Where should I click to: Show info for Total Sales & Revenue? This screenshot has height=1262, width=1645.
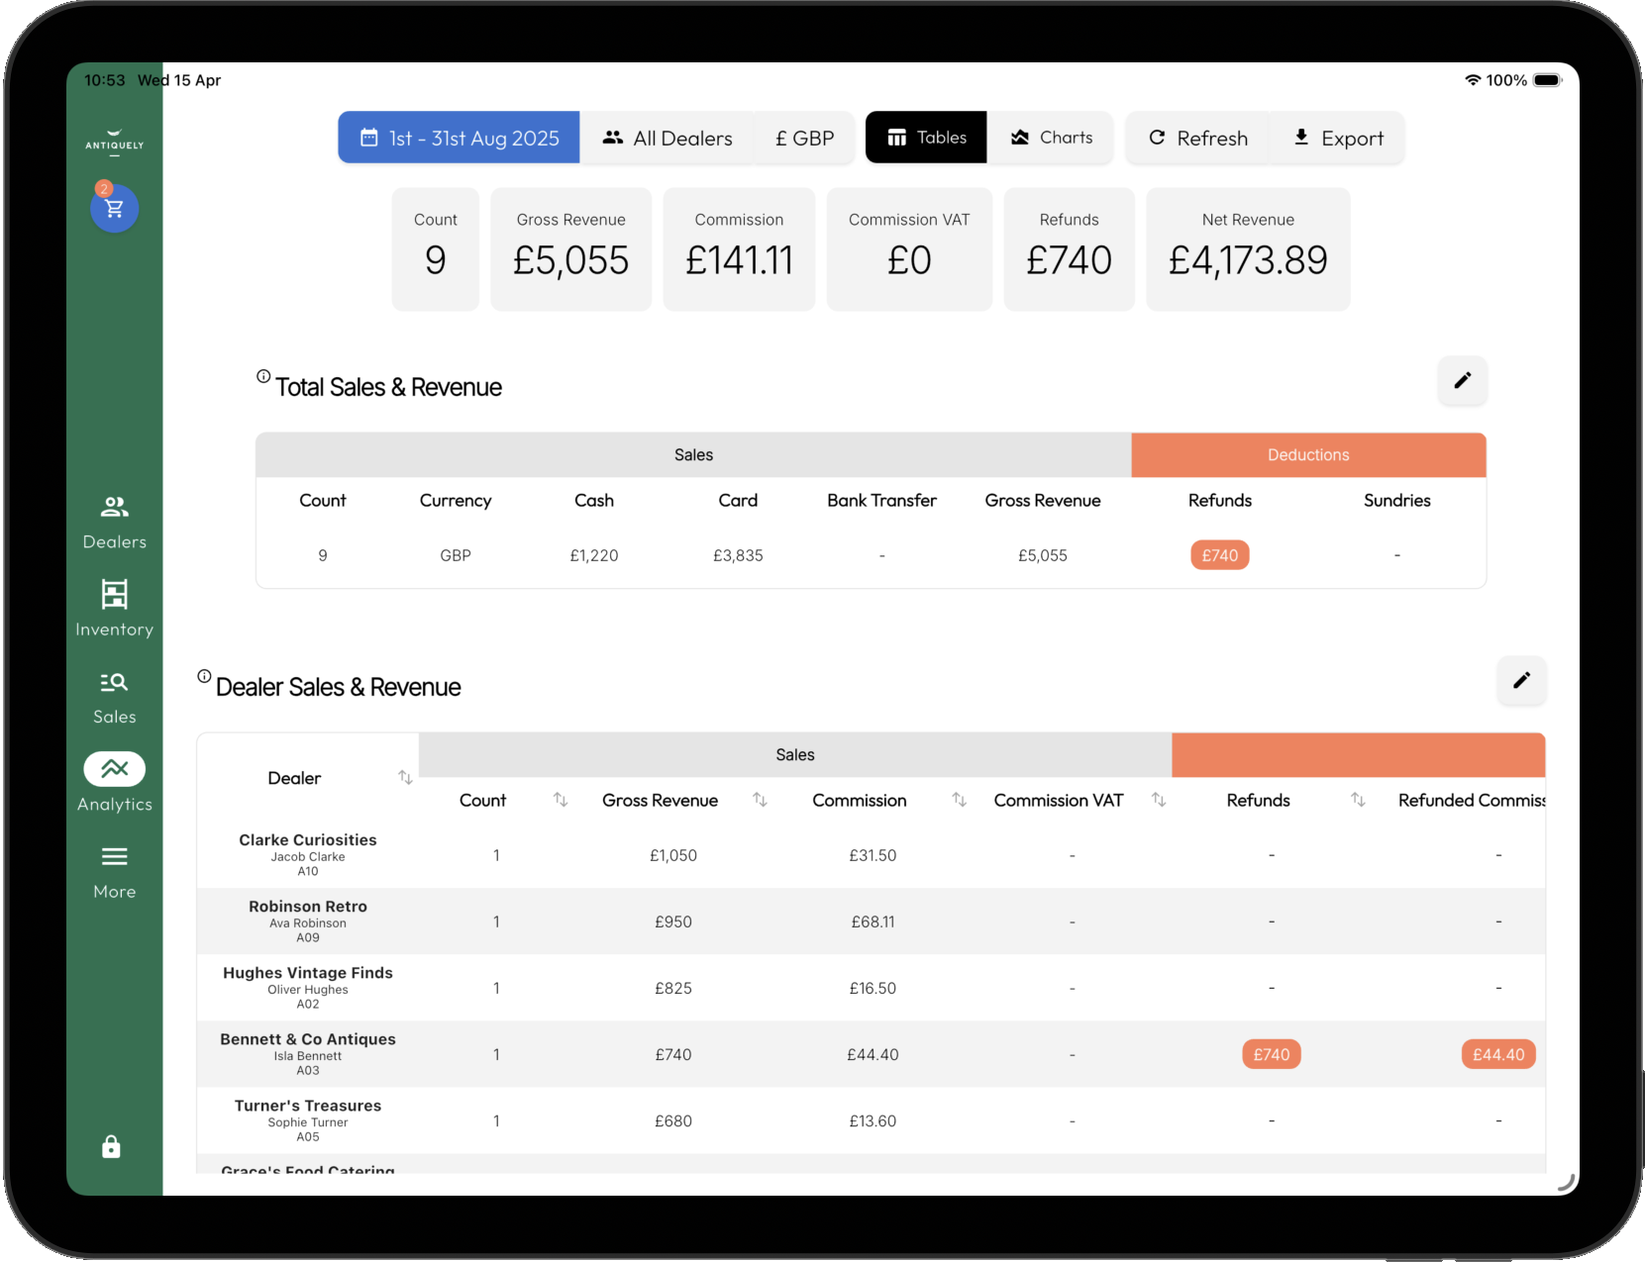[263, 376]
